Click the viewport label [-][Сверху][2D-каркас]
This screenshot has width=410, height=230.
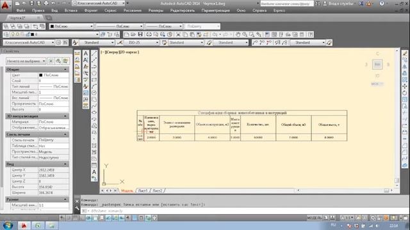120,52
